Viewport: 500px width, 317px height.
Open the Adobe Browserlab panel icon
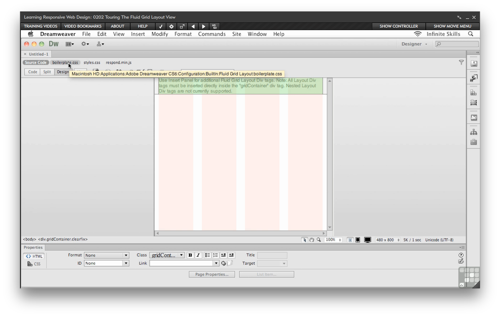click(473, 63)
